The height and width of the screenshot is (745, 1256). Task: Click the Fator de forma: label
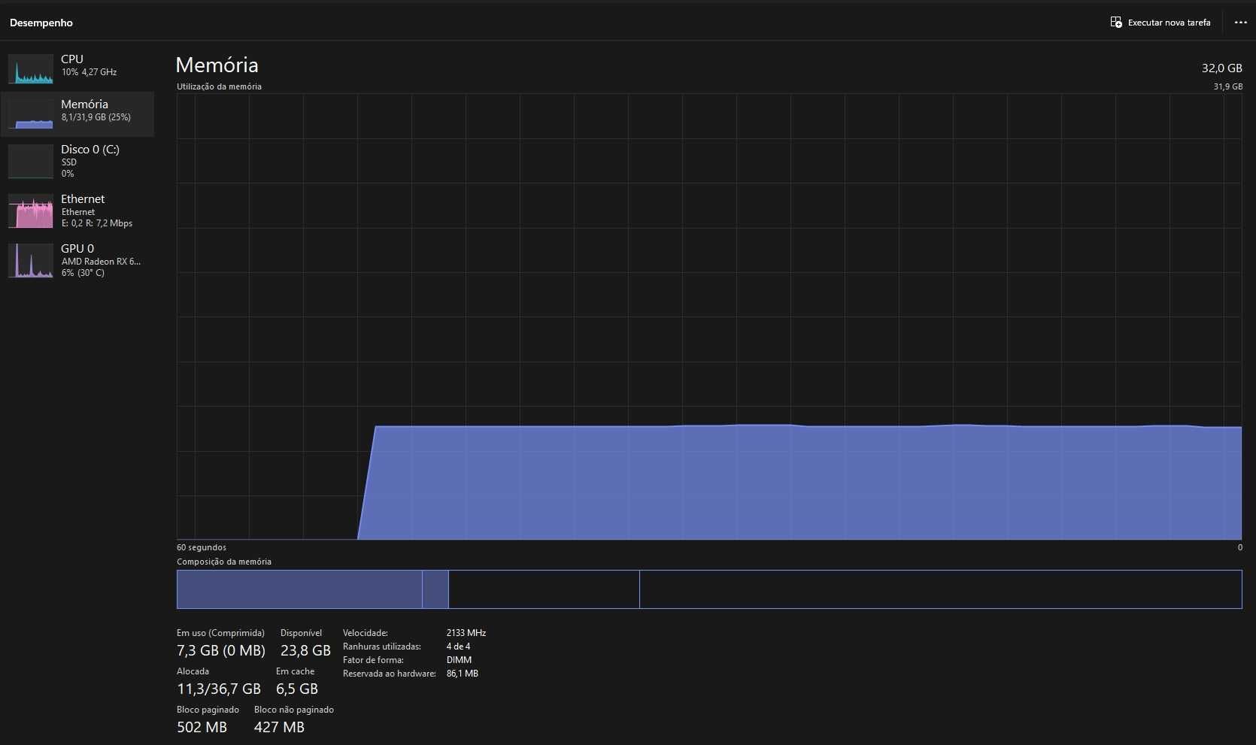tap(373, 660)
